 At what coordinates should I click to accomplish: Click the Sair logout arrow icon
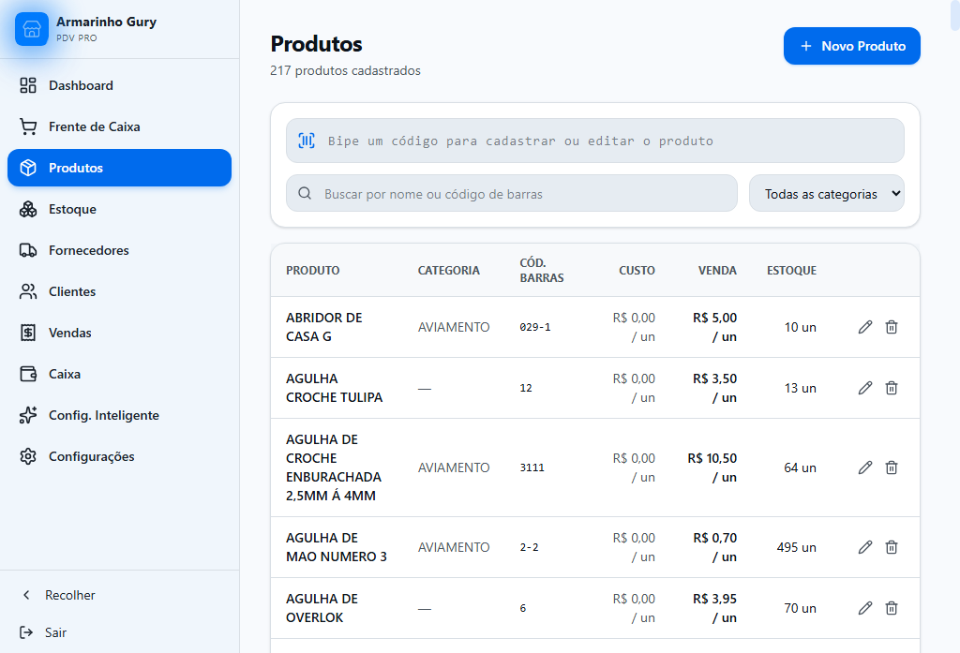(x=26, y=632)
